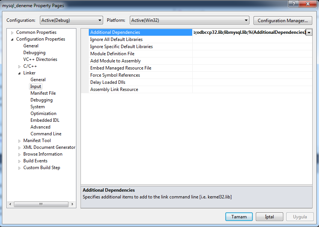Open the Linker Advanced page

tap(40, 127)
